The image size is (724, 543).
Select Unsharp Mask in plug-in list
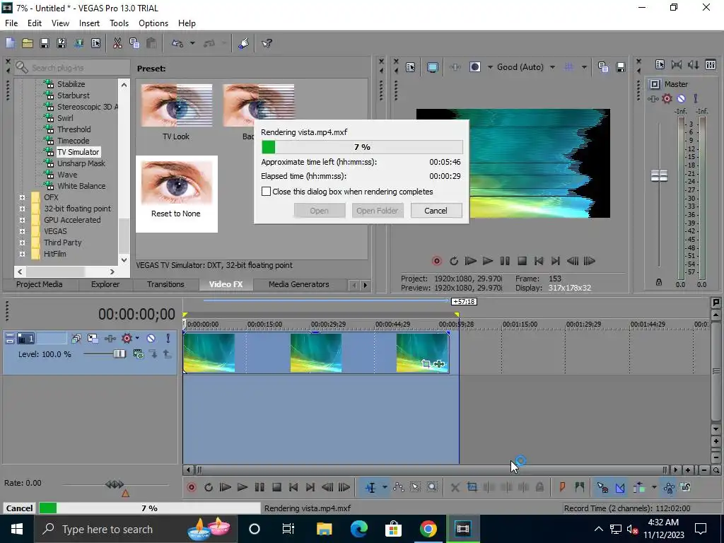[x=81, y=163]
